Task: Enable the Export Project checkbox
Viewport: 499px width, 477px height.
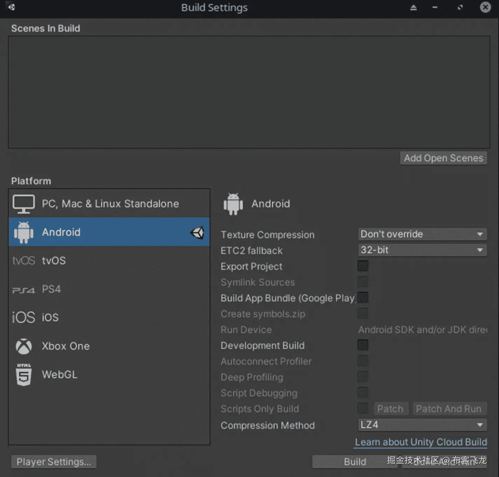Action: 363,266
